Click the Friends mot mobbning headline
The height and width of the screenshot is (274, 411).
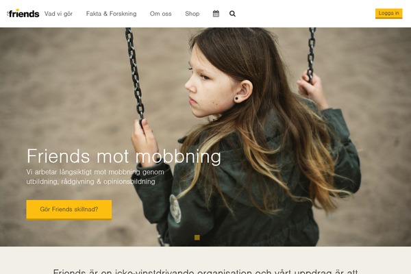tap(124, 156)
